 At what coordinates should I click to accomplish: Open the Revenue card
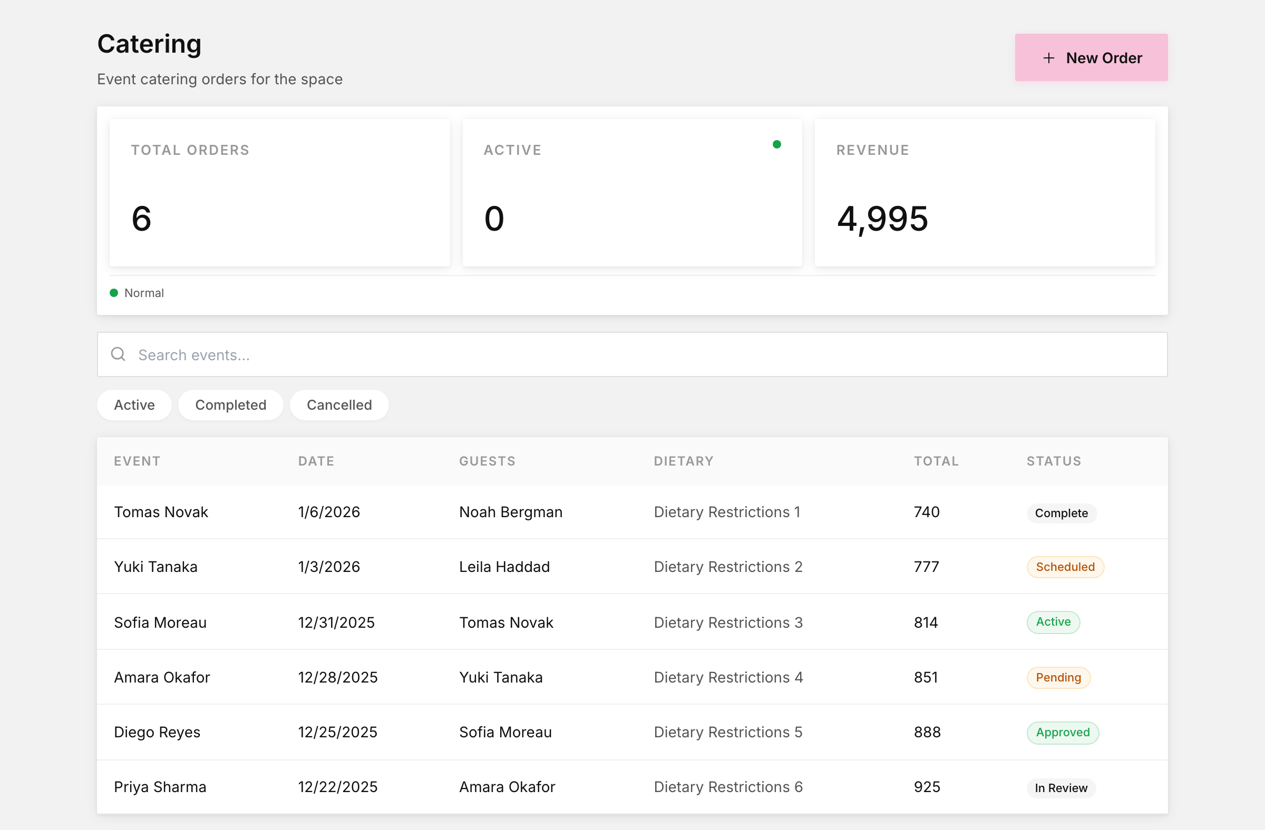click(x=985, y=192)
